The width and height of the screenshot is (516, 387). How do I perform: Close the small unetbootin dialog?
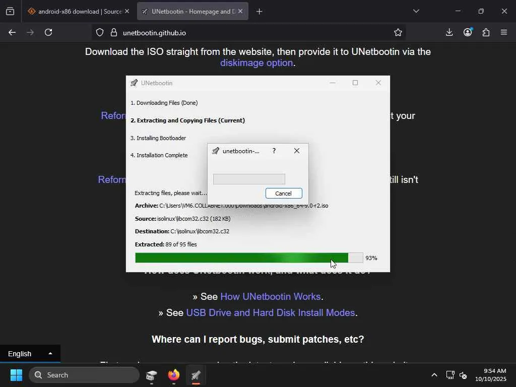pos(296,151)
